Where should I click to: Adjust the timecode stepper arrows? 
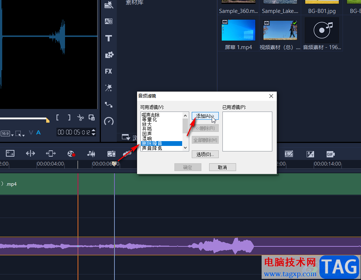click(93, 132)
